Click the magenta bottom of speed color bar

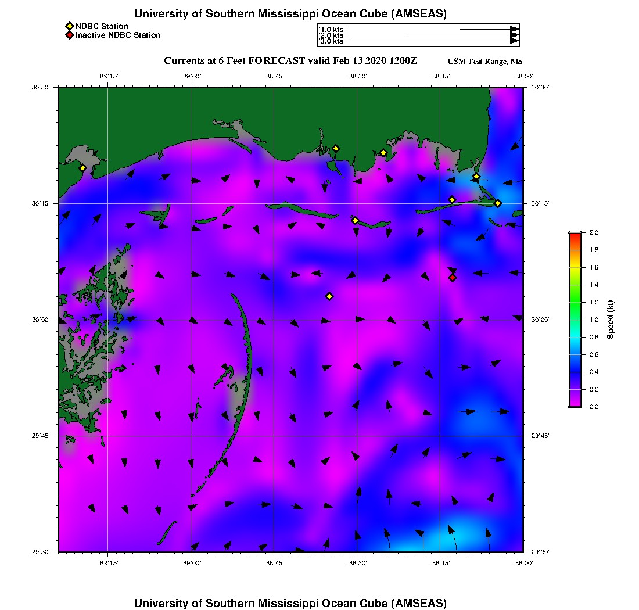(x=575, y=404)
